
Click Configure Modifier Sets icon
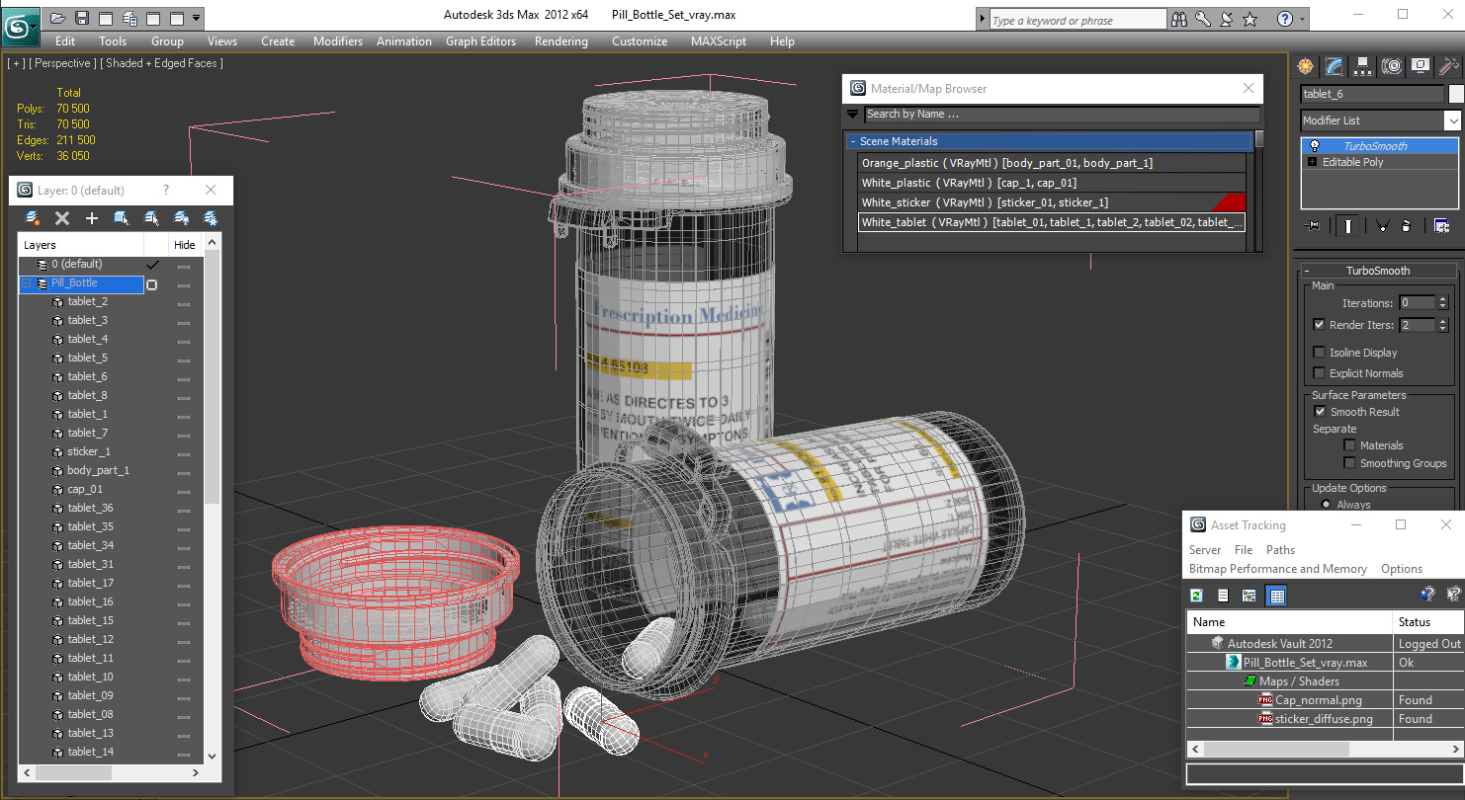tap(1442, 226)
